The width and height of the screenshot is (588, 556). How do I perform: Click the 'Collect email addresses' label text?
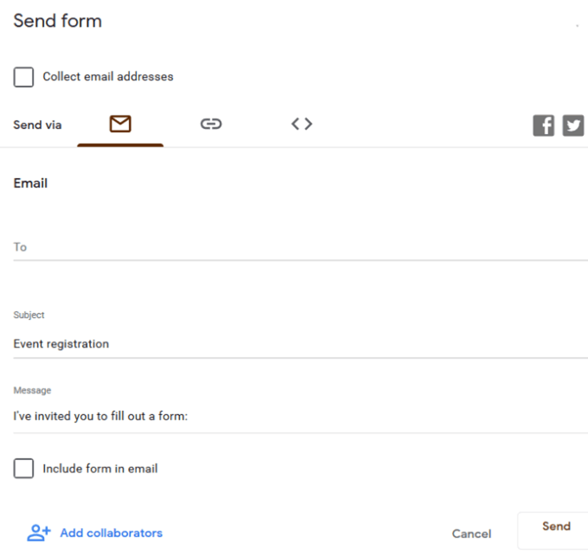coord(108,77)
